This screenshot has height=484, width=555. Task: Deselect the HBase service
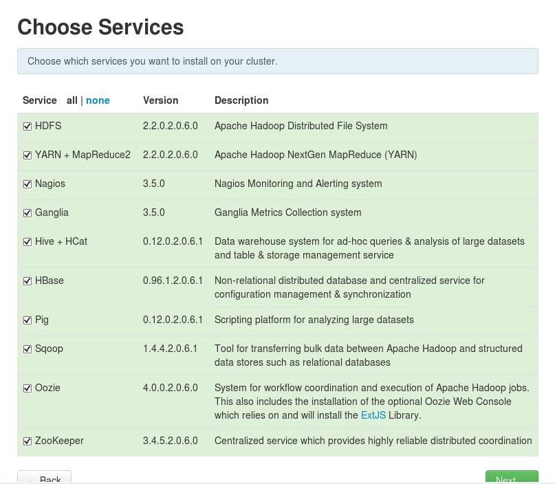28,280
